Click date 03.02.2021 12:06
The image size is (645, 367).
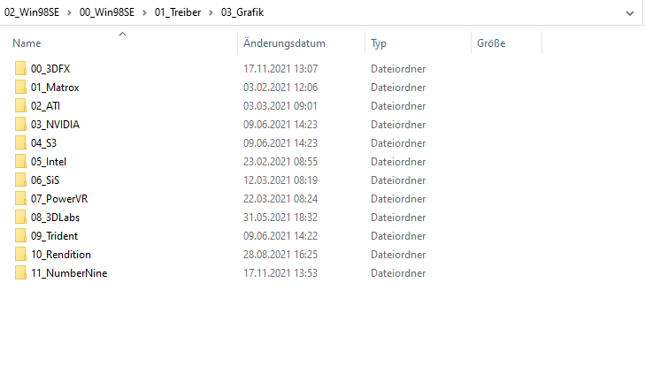(x=280, y=88)
